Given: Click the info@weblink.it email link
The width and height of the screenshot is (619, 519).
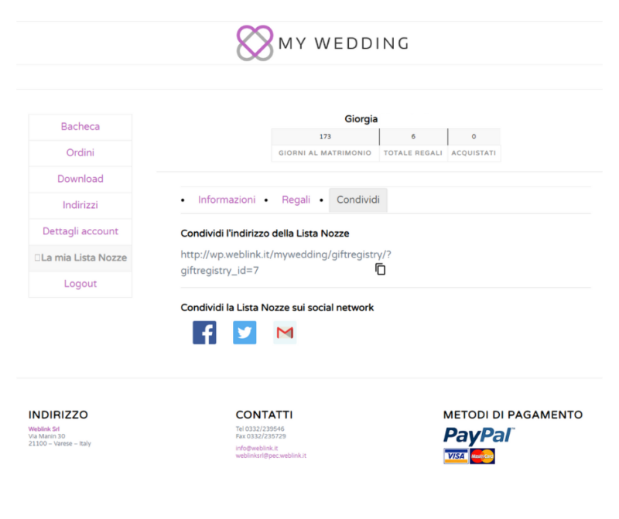Looking at the screenshot, I should (x=257, y=448).
